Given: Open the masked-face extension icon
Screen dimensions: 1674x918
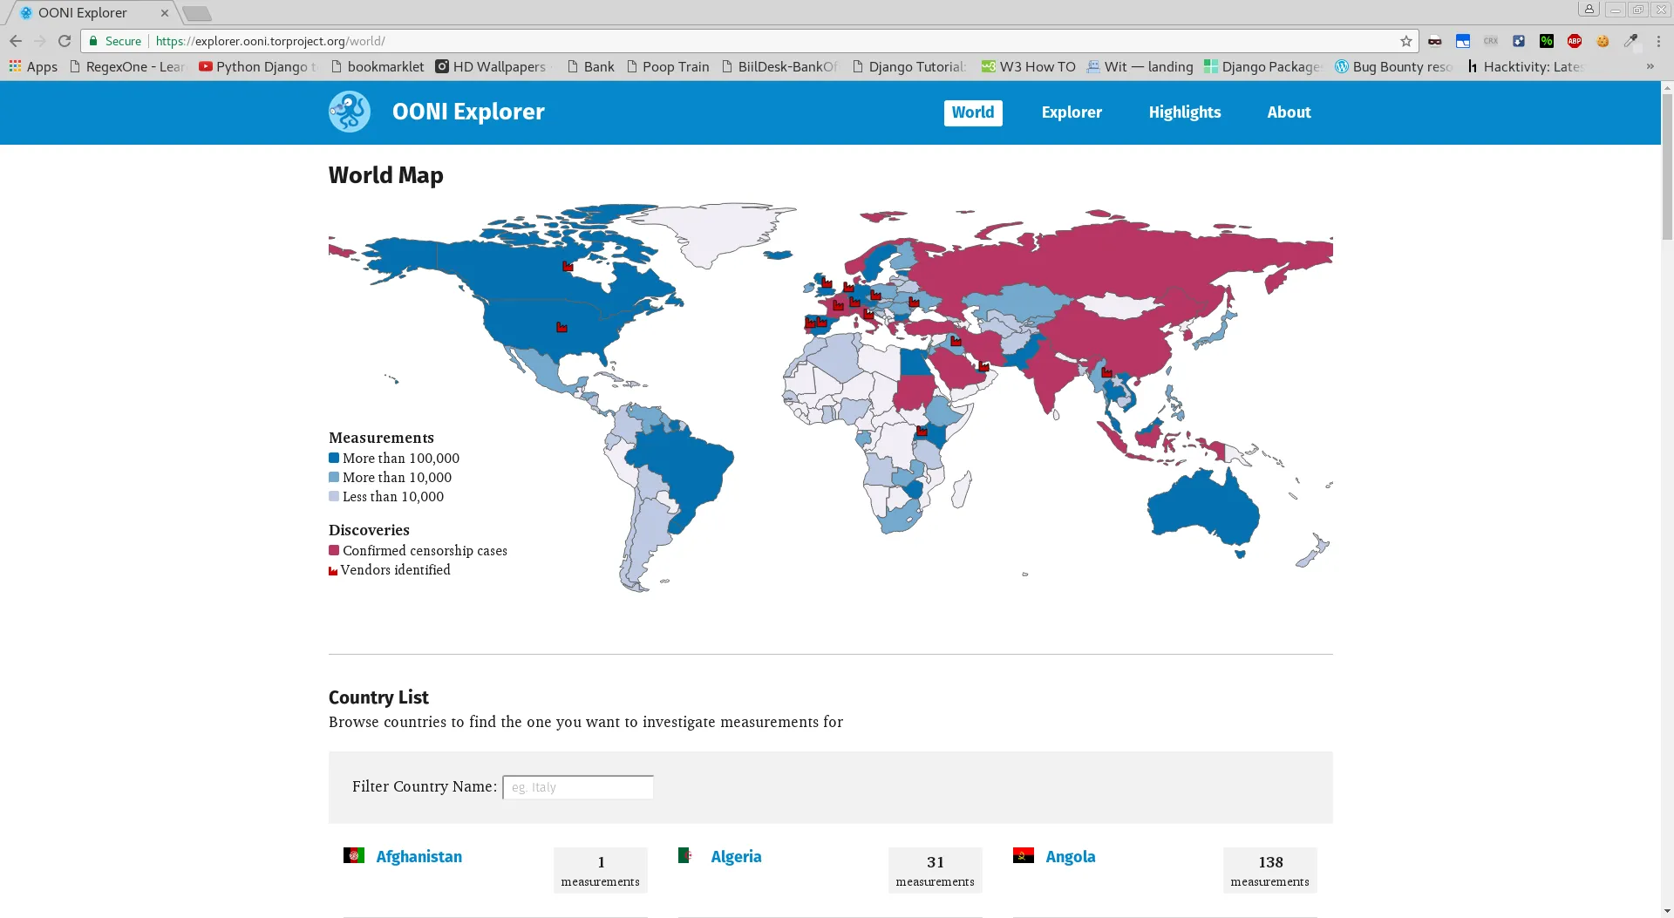Looking at the screenshot, I should point(1435,41).
